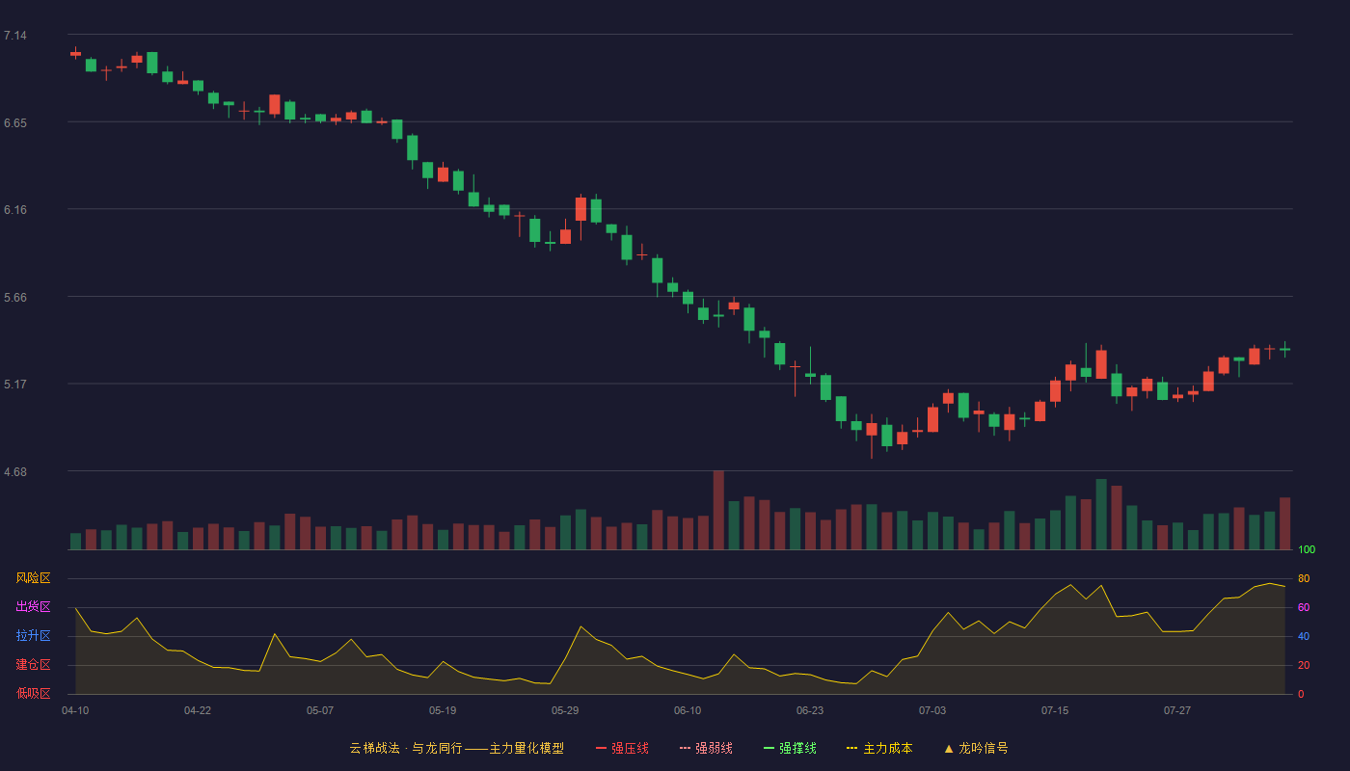The height and width of the screenshot is (771, 1350).
Task: Click the 7.14 price axis label
Action: 15,36
